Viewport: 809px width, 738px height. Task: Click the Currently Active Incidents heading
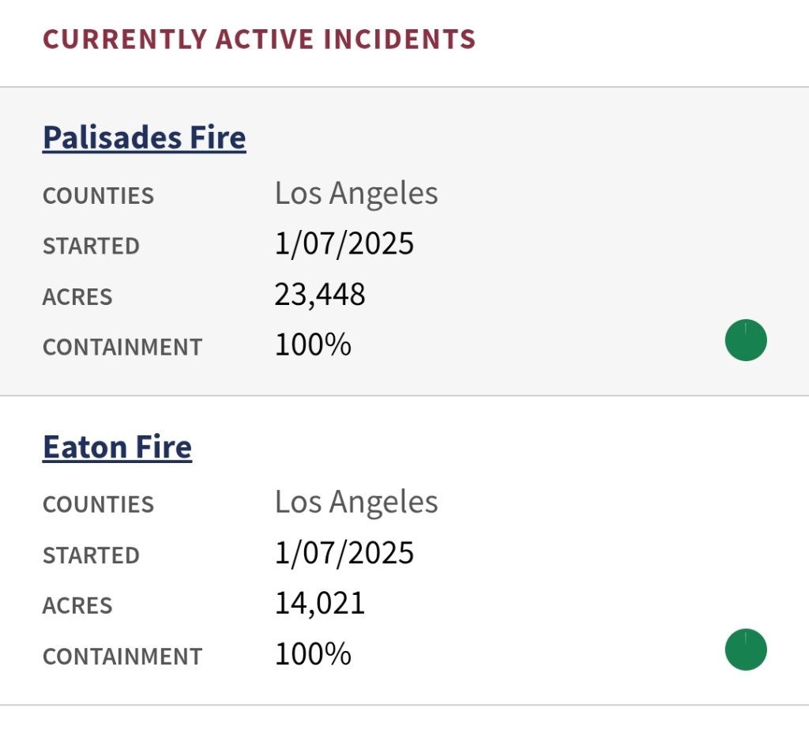tap(259, 39)
